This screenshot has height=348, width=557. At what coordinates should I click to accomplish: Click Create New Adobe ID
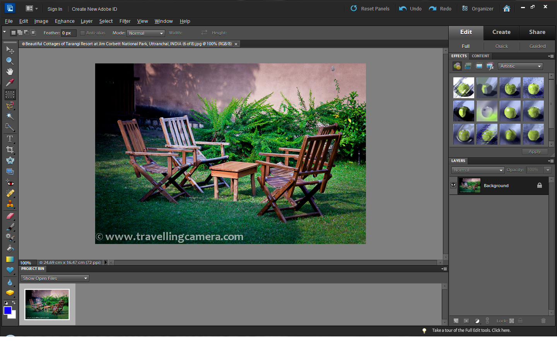94,9
